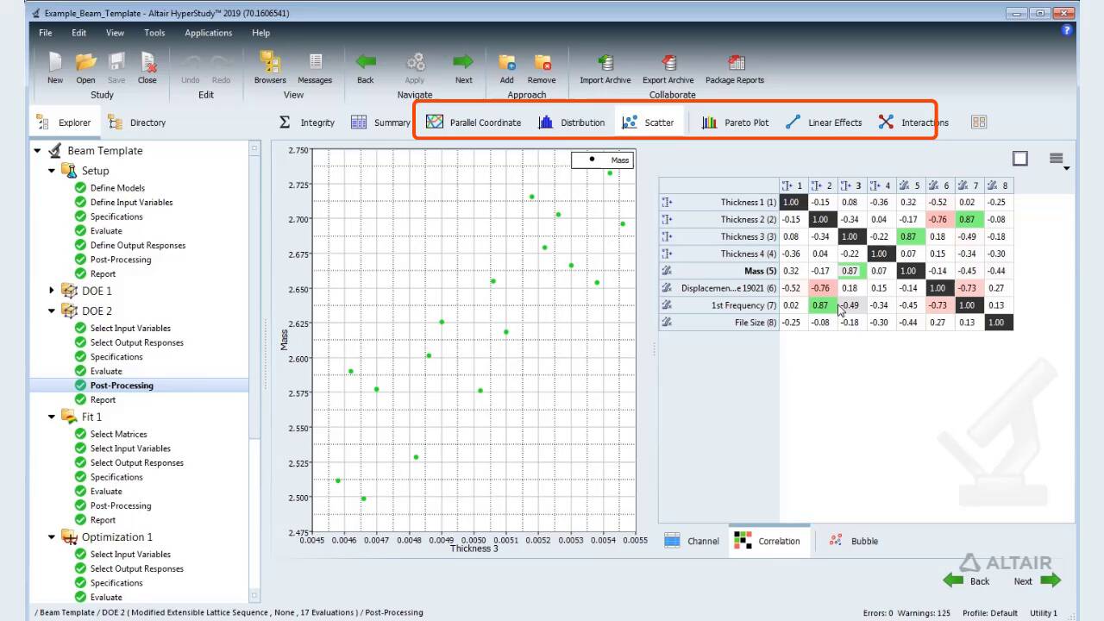Image resolution: width=1104 pixels, height=621 pixels.
Task: Switch to the Bubble tab
Action: coord(854,541)
